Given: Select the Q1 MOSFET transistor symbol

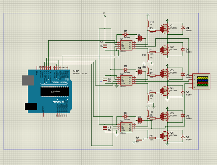Looking at the screenshot, I should point(165,28).
